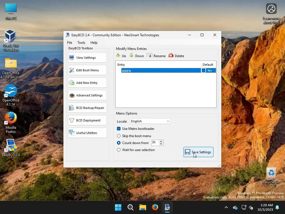
Task: Open the File menu
Action: 69,42
